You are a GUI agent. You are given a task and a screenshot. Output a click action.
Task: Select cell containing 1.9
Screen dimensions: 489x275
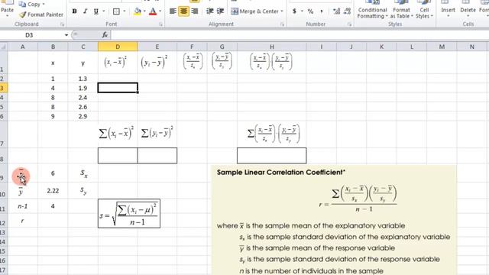click(x=83, y=89)
